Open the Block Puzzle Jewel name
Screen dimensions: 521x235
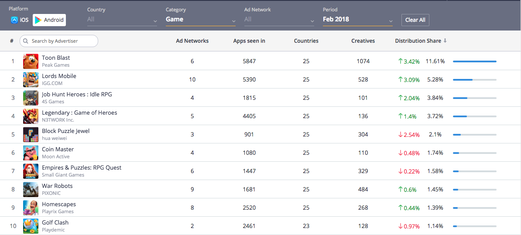(65, 131)
